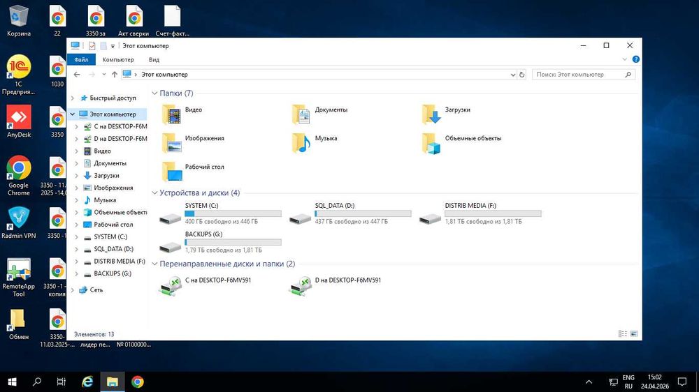This screenshot has width=699, height=392.
Task: Launch 1C Предприятие desktop shortcut
Action: (19, 75)
